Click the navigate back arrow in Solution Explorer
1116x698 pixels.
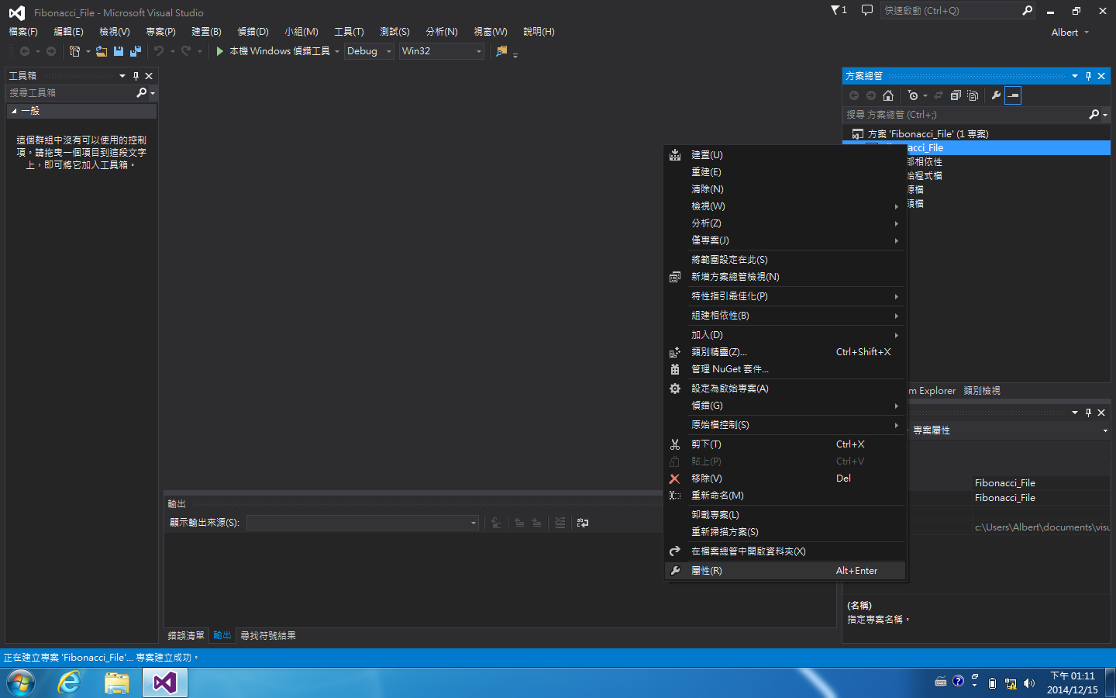[x=853, y=95]
